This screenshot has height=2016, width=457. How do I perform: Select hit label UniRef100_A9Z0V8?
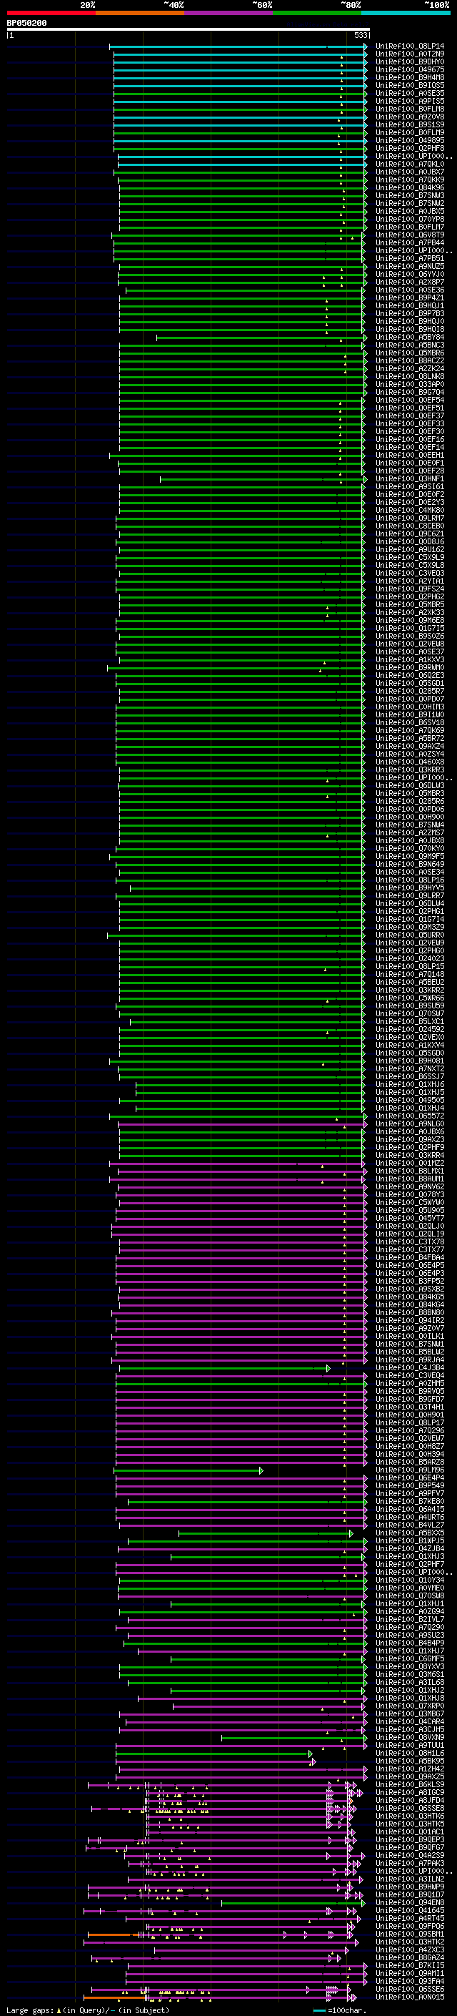(410, 117)
